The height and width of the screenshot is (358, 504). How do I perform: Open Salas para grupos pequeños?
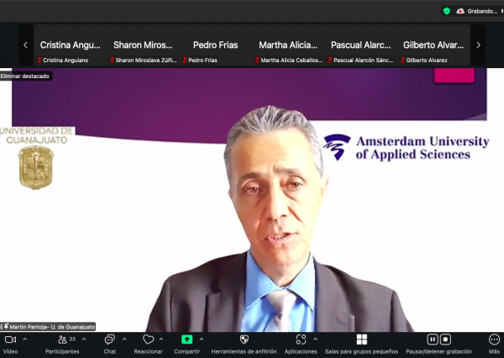361,340
